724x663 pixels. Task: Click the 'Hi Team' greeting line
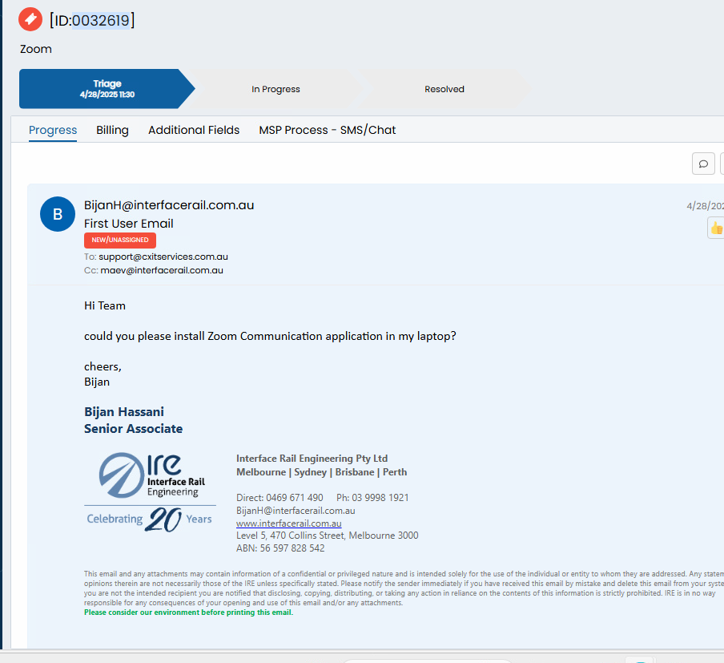[105, 305]
